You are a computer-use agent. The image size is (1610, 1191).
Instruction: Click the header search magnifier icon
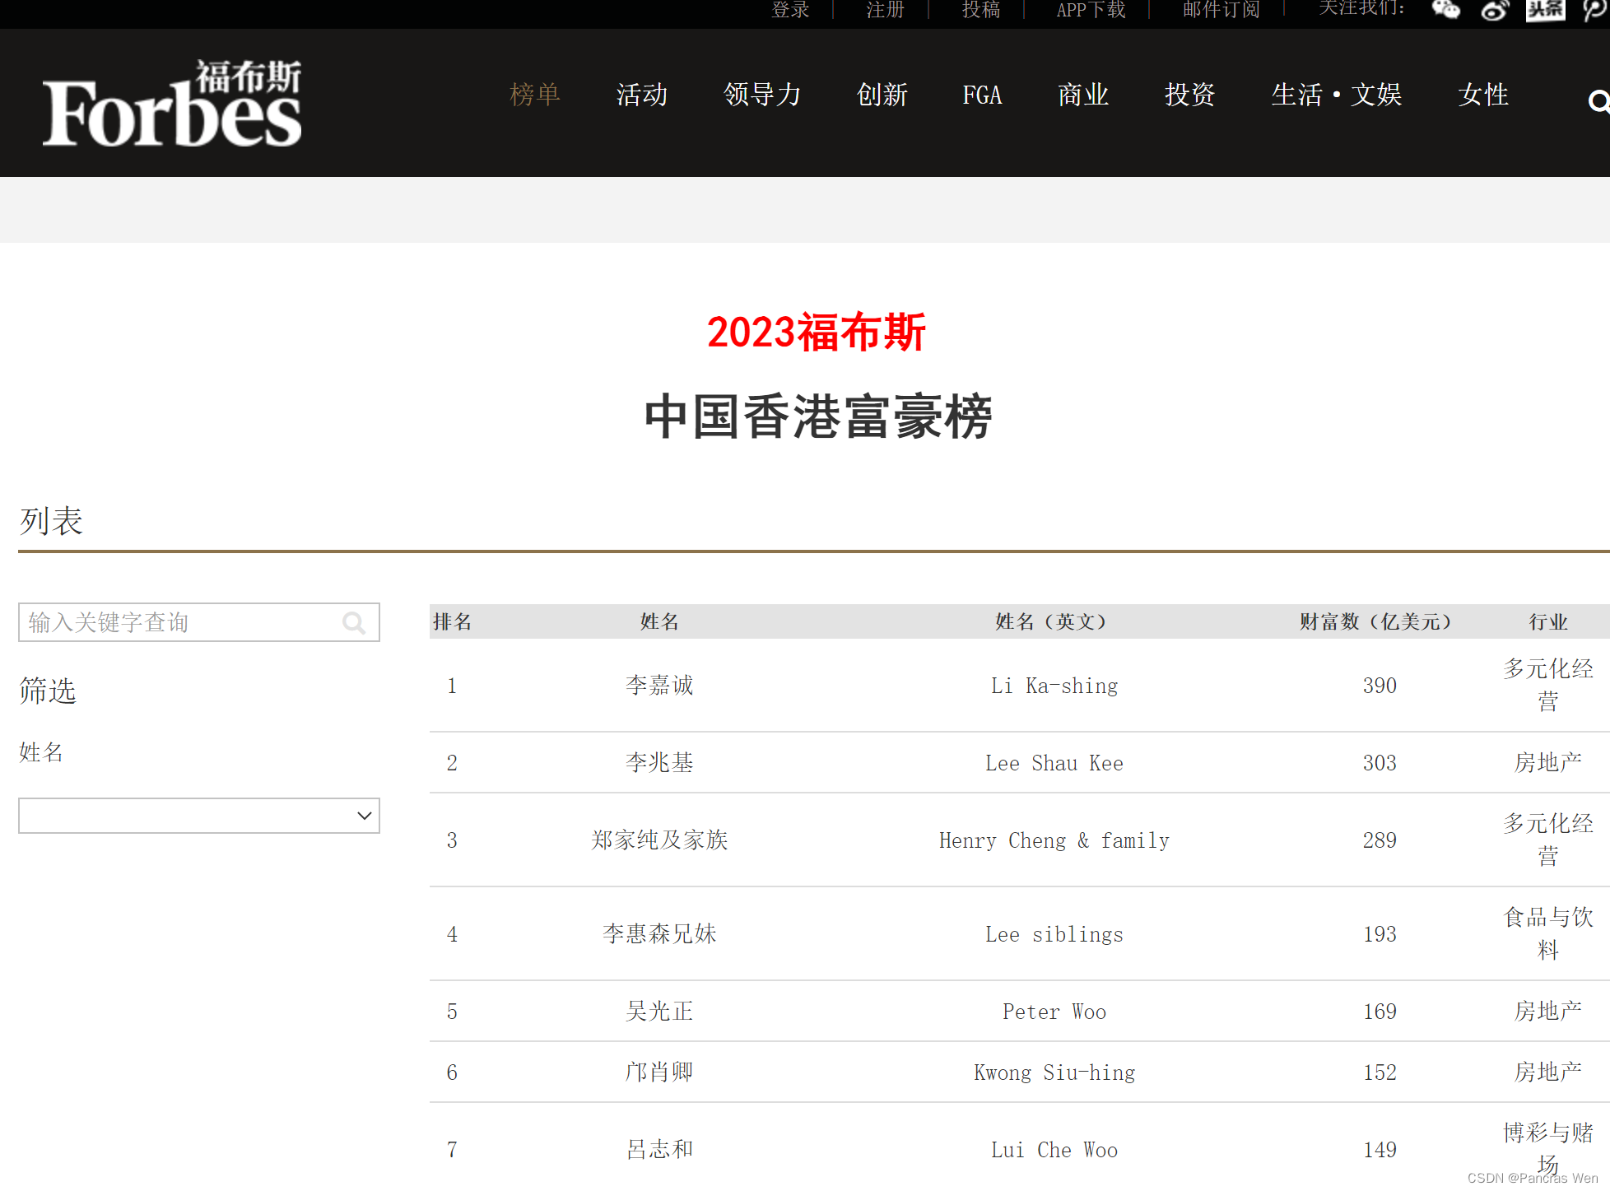coord(1598,102)
